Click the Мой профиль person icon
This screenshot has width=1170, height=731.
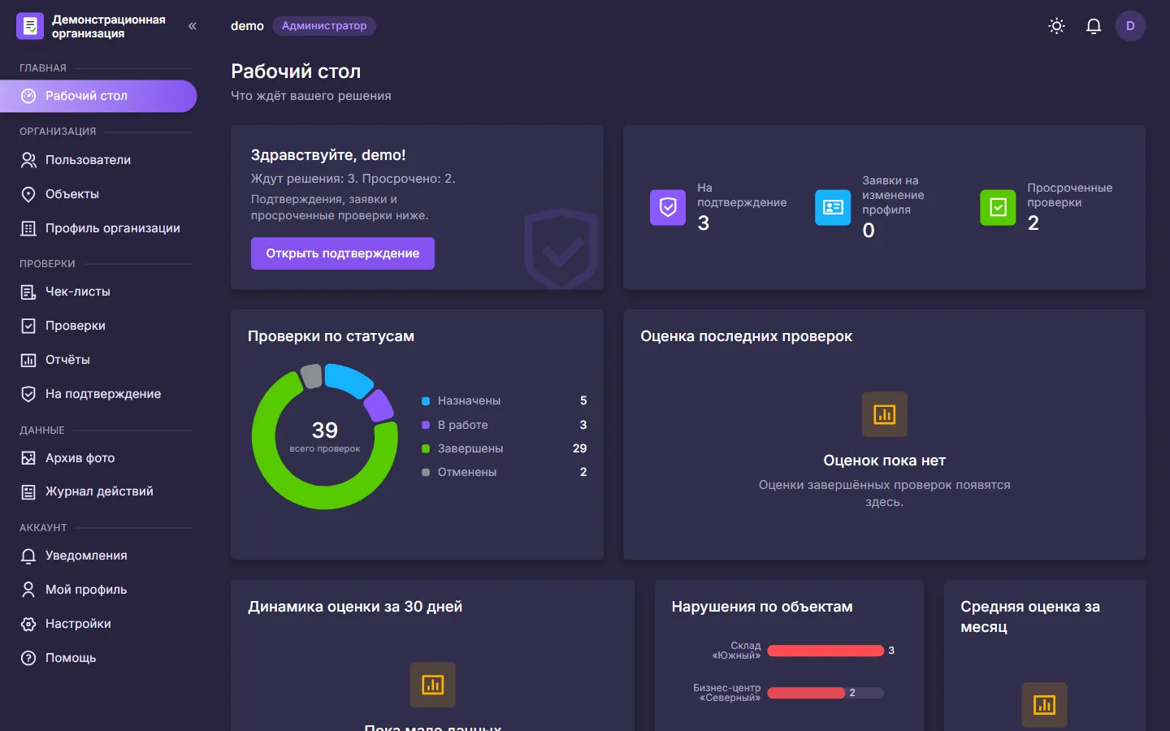point(28,590)
